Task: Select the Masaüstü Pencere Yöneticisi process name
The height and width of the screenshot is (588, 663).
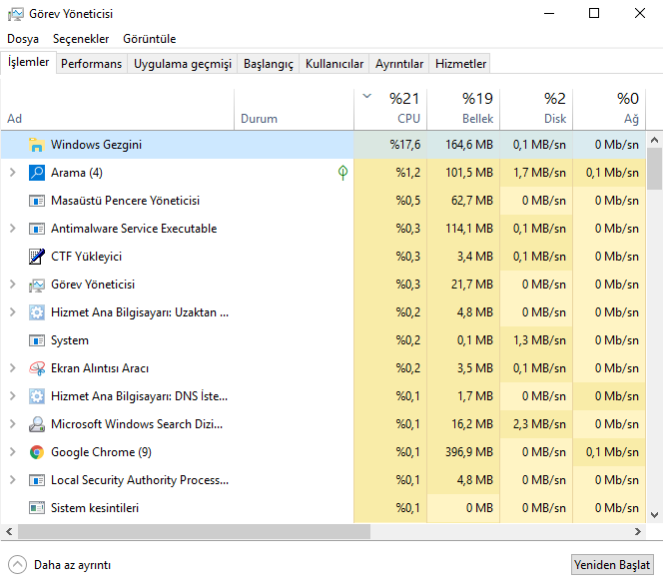Action: [x=125, y=201]
